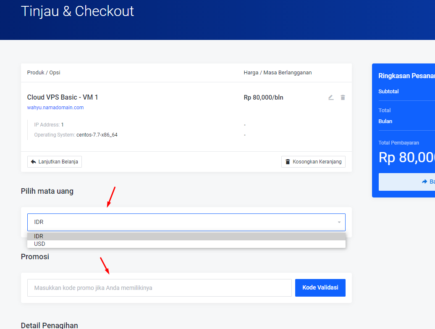Click the Total Pembayaran amount in the summary
435x329 pixels.
tap(406, 157)
